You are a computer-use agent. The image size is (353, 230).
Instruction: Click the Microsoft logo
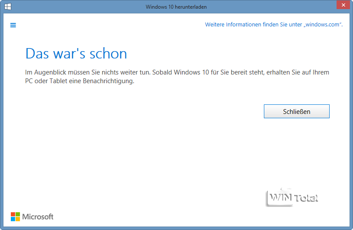(x=32, y=217)
